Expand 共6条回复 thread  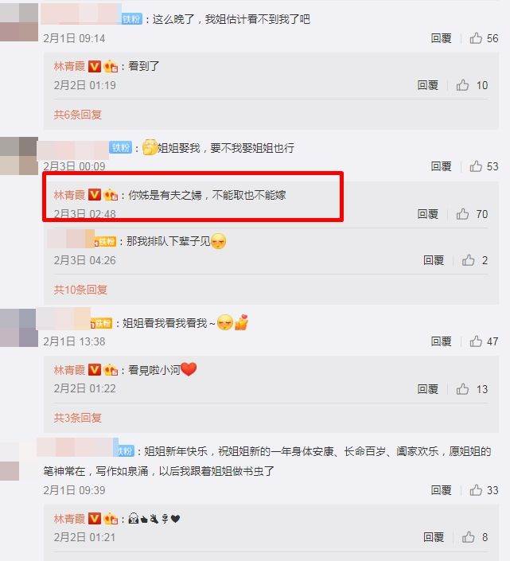tap(78, 115)
